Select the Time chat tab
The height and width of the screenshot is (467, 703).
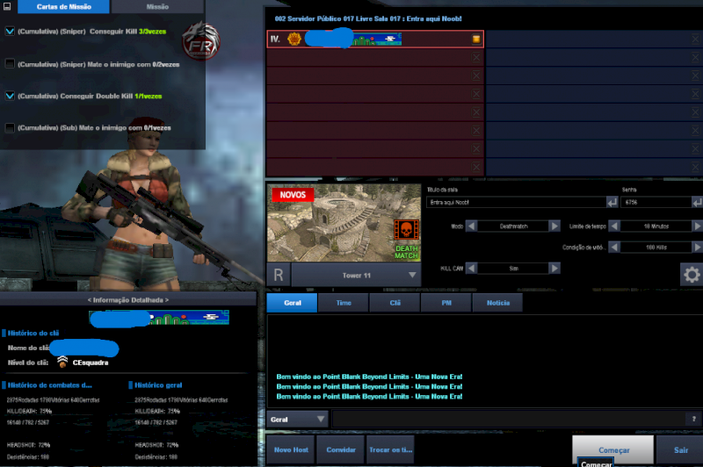(x=344, y=303)
